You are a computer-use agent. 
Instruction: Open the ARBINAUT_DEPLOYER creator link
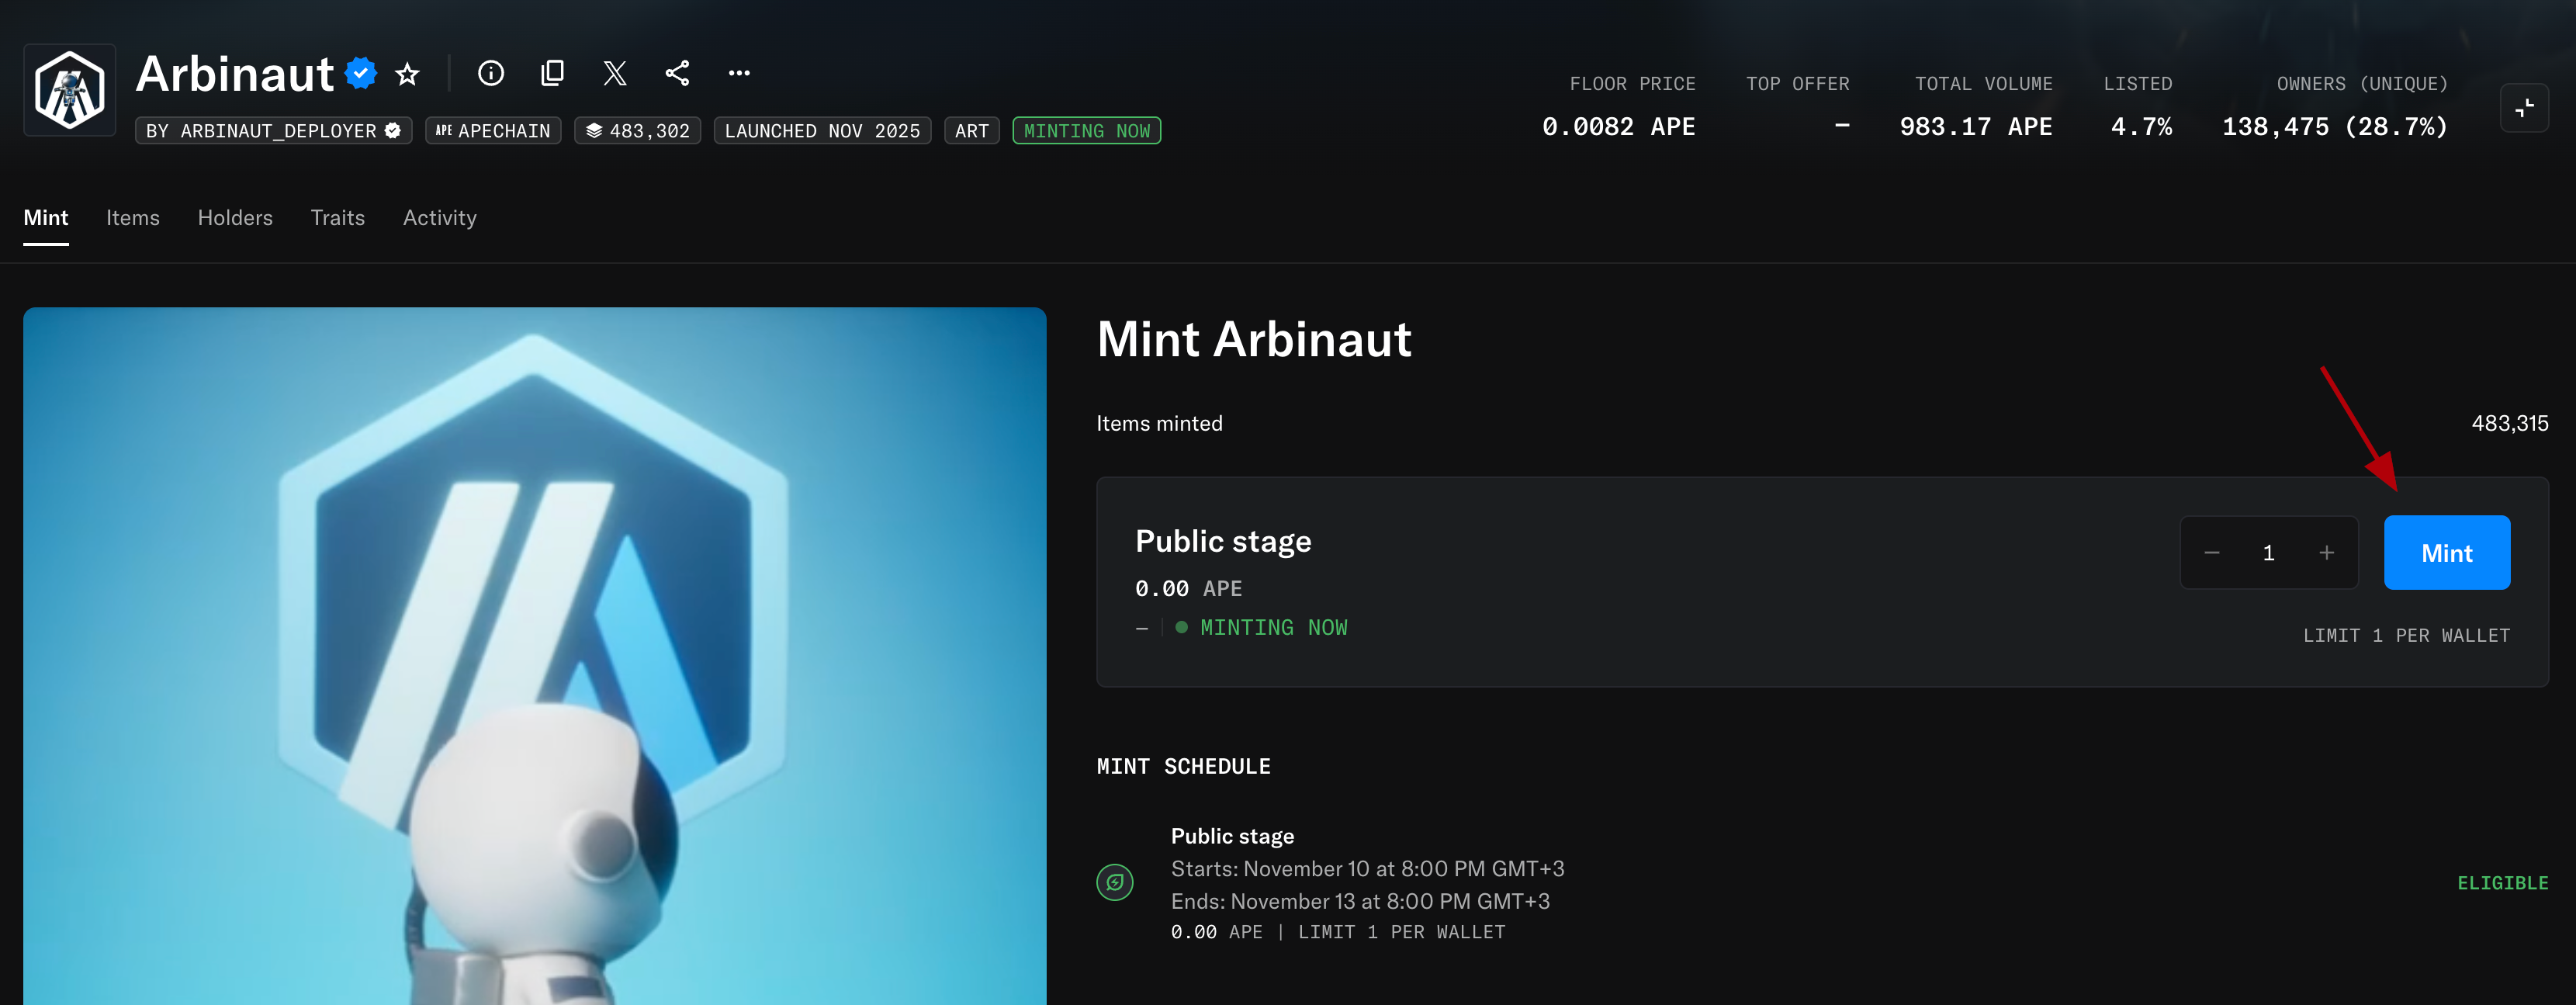[x=273, y=131]
